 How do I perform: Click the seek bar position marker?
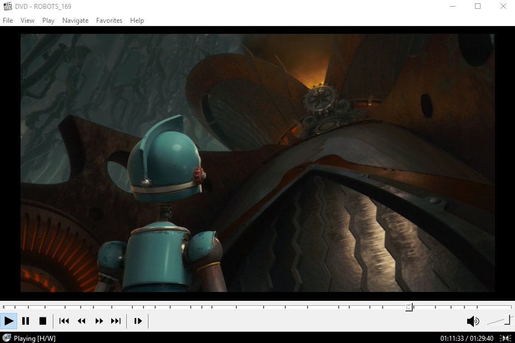pos(409,307)
